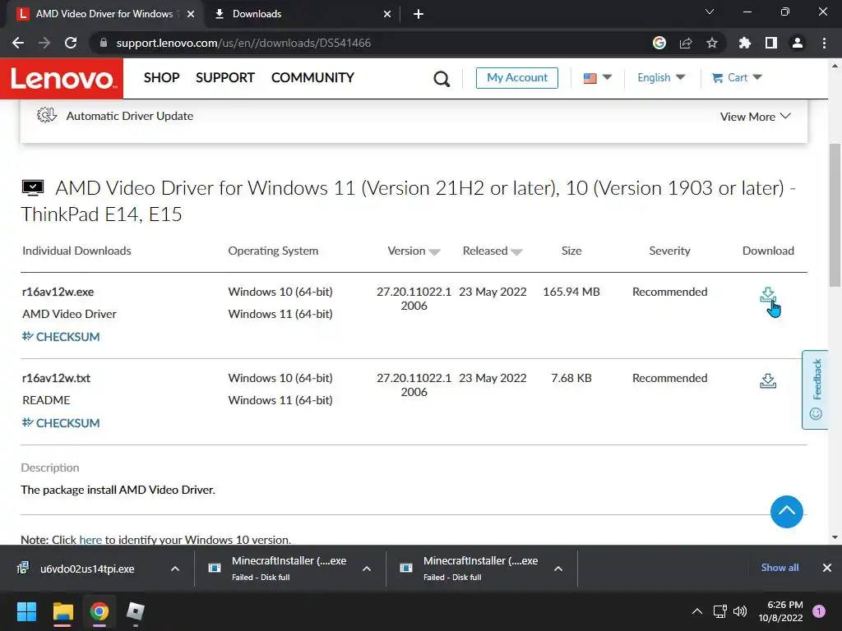Click the 'here' Windows version link
This screenshot has width=842, height=631.
coord(90,539)
